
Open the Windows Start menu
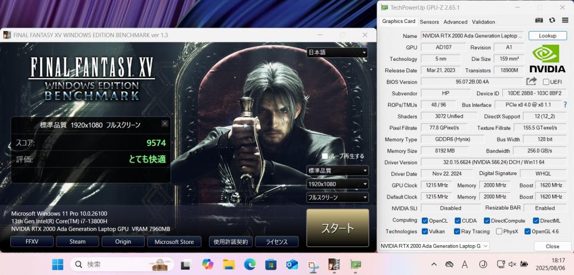(57, 264)
